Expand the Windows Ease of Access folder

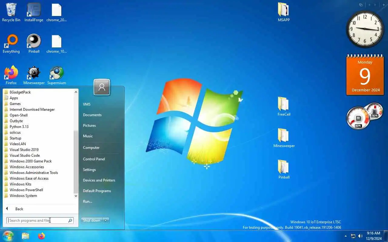point(38,178)
